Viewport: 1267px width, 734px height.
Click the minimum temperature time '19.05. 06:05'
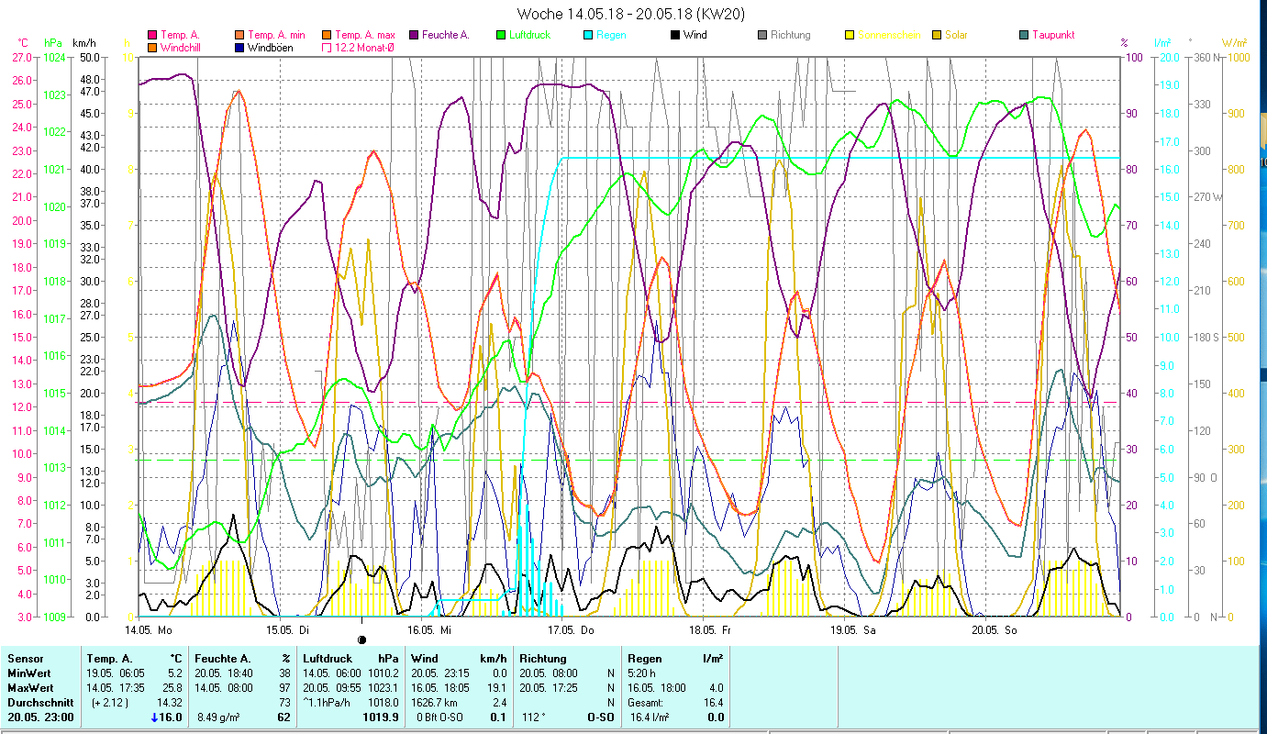115,673
